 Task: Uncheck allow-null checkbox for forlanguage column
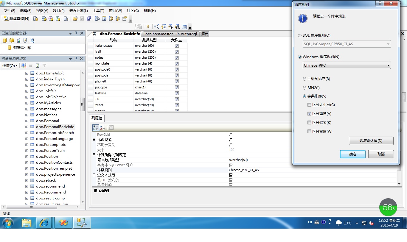tap(177, 46)
